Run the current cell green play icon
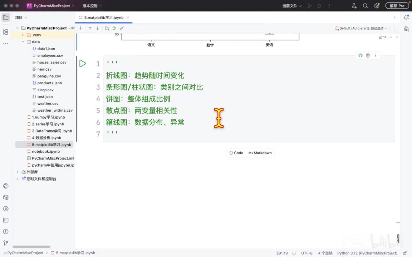412x257 pixels. click(x=83, y=64)
